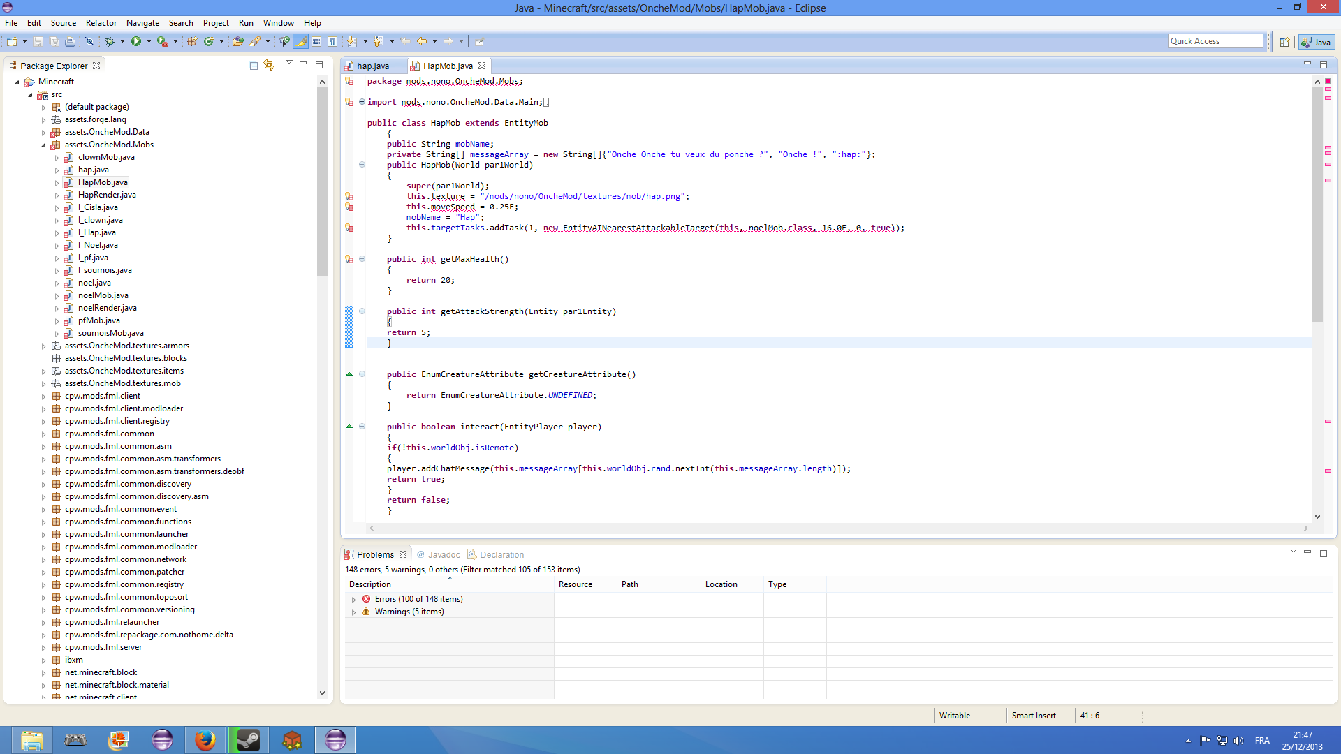Click the Open Perspective icon

1284,42
